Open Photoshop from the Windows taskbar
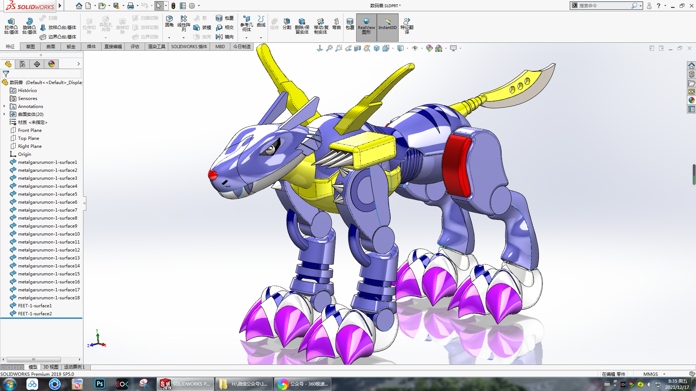 (100, 384)
